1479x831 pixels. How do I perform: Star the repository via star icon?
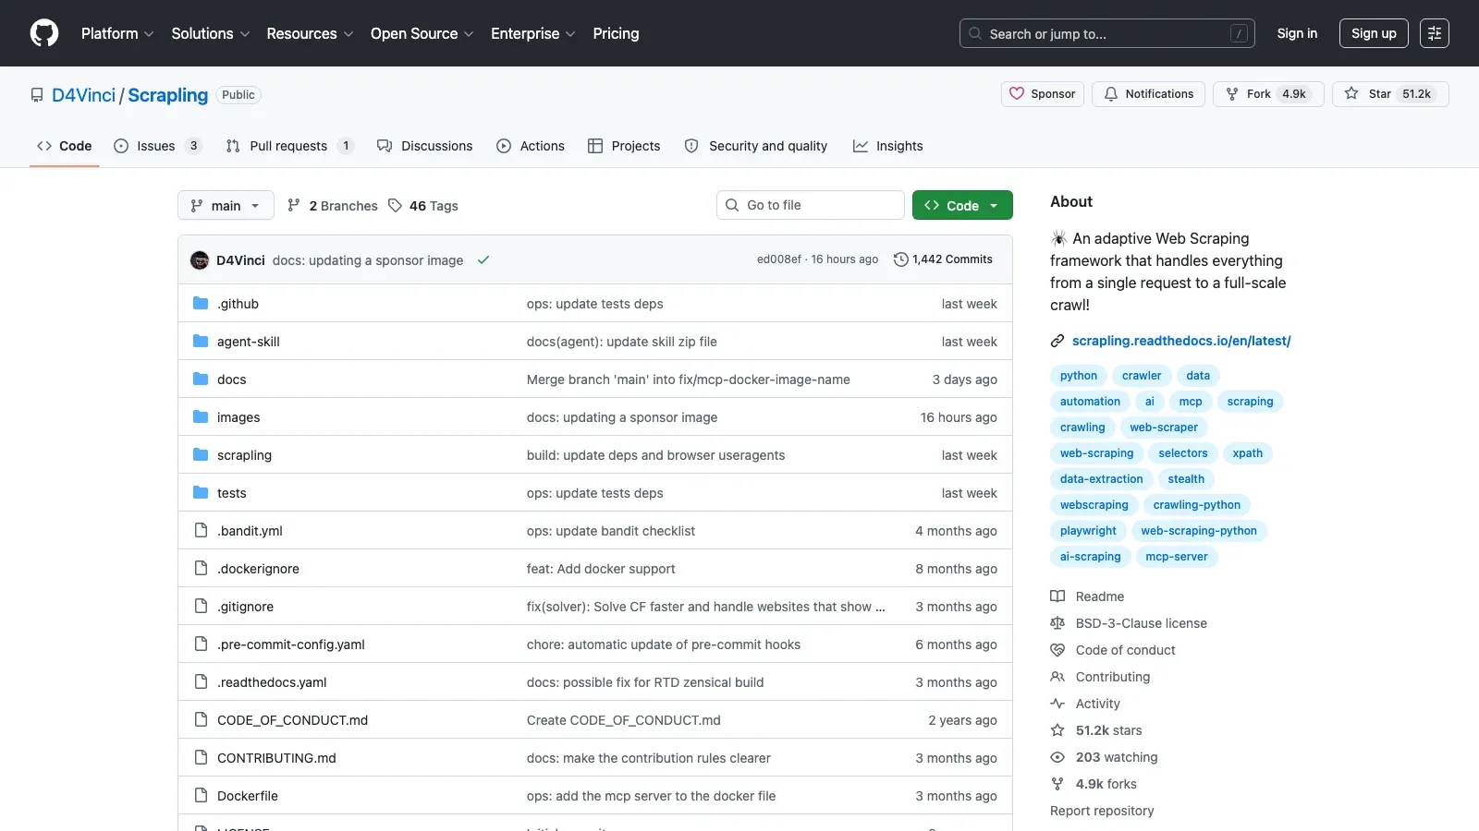(1351, 94)
